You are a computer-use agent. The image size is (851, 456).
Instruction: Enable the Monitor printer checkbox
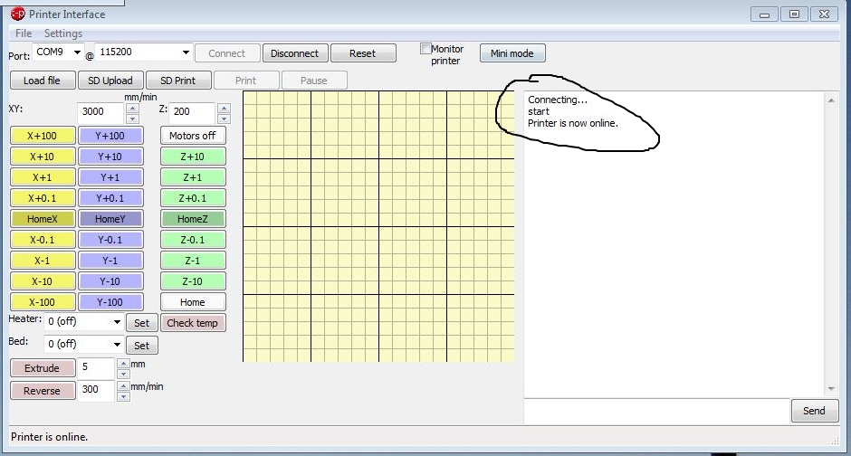425,49
